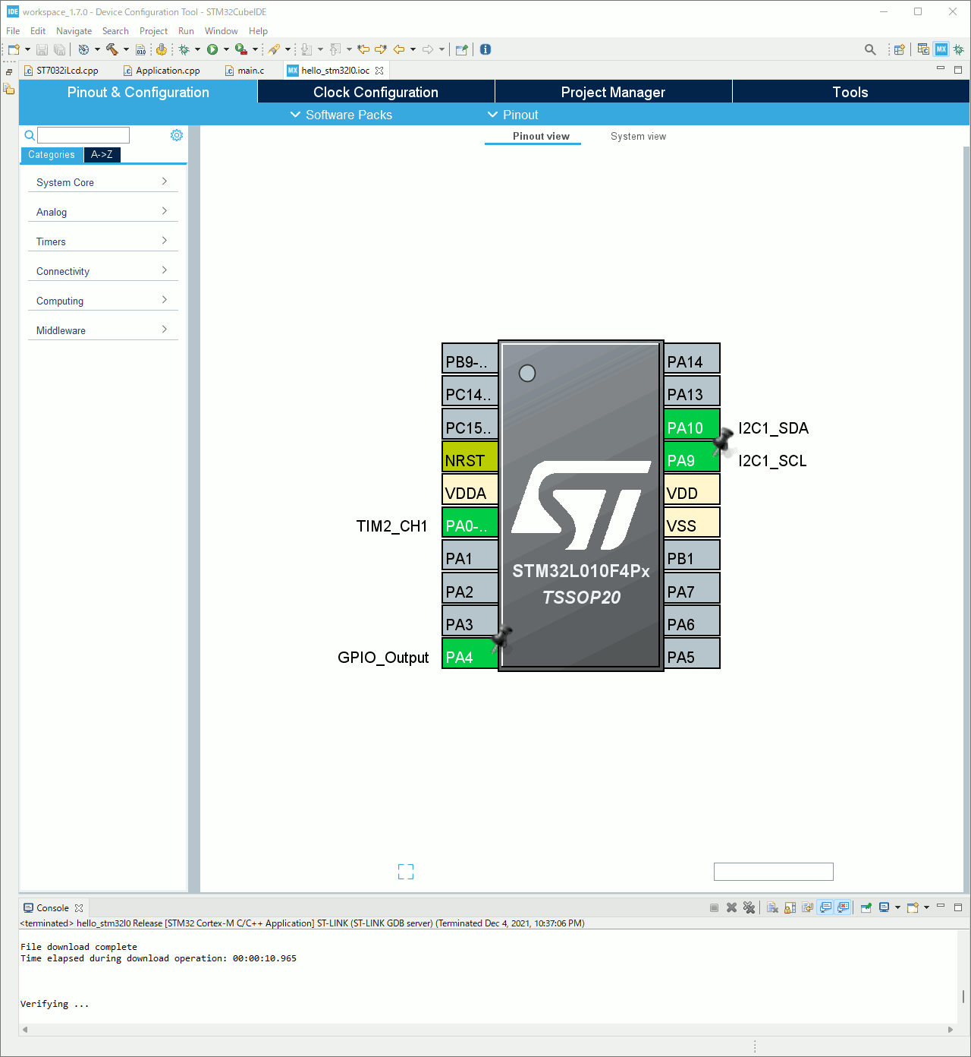
Task: Switch to the Project Manager tab
Action: 613,92
